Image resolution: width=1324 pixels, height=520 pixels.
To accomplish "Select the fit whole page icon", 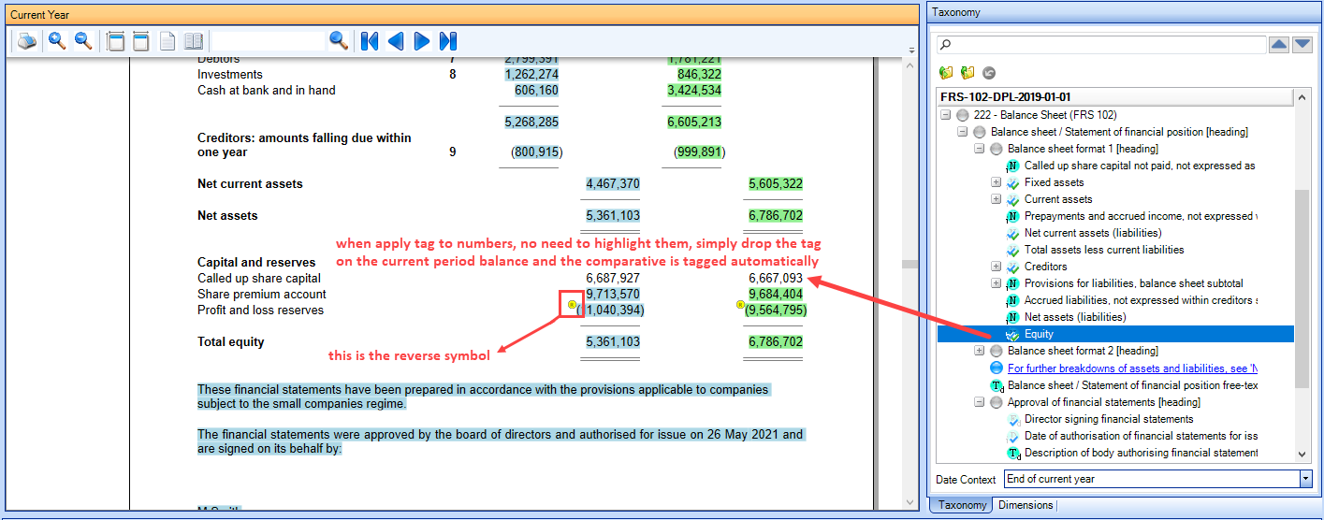I will [141, 41].
